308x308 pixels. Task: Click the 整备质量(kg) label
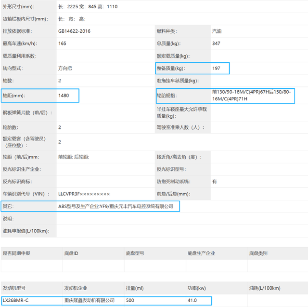(171, 68)
